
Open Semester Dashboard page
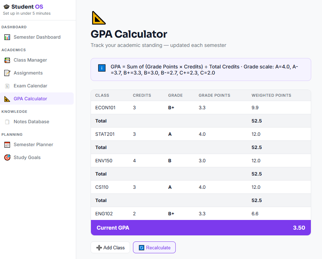point(37,37)
